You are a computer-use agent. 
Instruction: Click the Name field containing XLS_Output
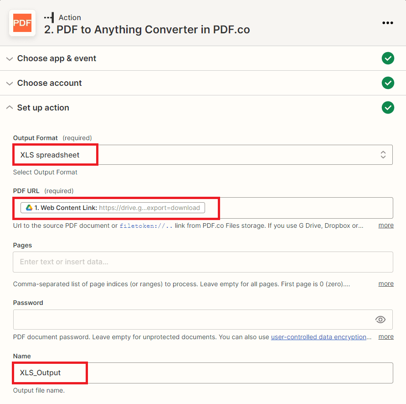(203, 373)
